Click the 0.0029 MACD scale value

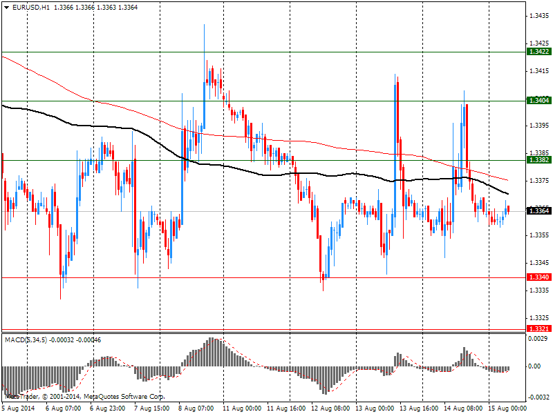click(x=538, y=340)
